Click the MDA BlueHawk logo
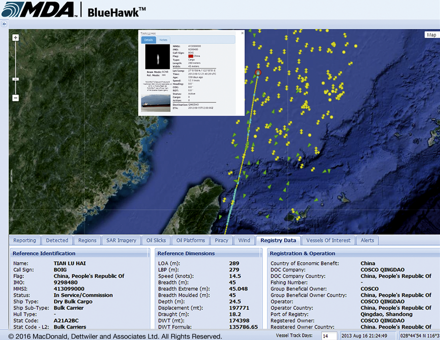The image size is (440, 340). (x=74, y=10)
